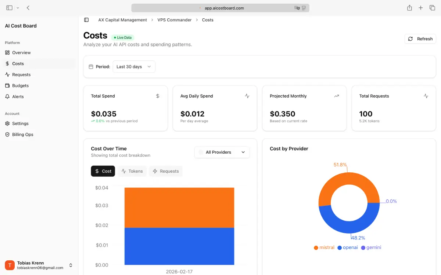Click the 48.2% donut label

pos(358,238)
